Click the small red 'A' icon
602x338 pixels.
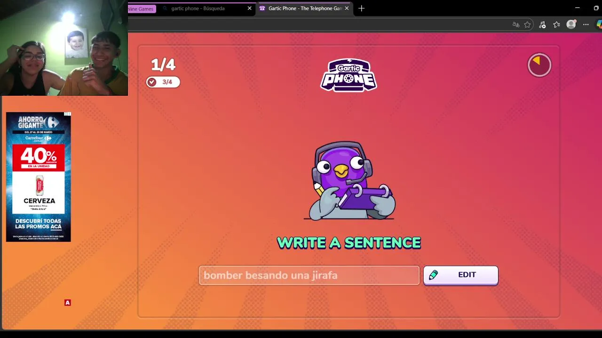[68, 303]
